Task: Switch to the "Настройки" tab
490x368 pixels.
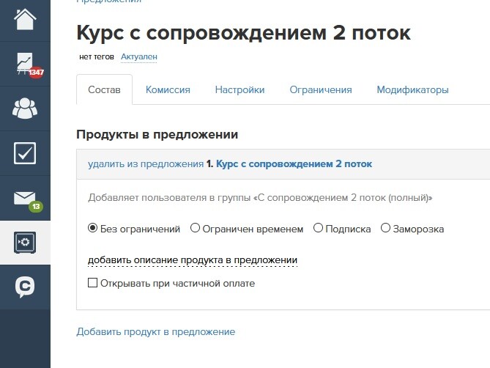Action: point(240,90)
